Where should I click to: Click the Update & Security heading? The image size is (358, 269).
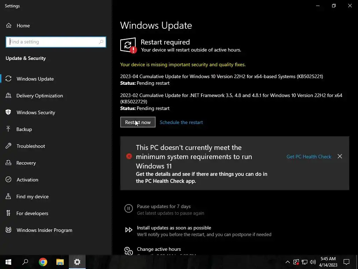click(26, 58)
